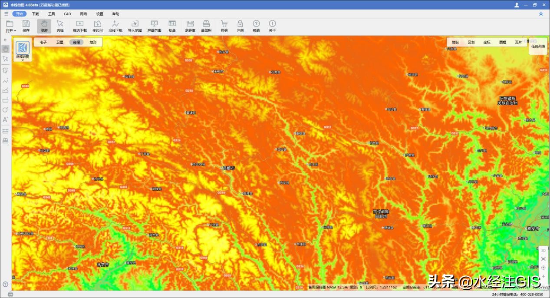Toggle the 图幅 map-sheet overlay
Image resolution: width=550 pixels, height=298 pixels.
pyautogui.click(x=503, y=42)
